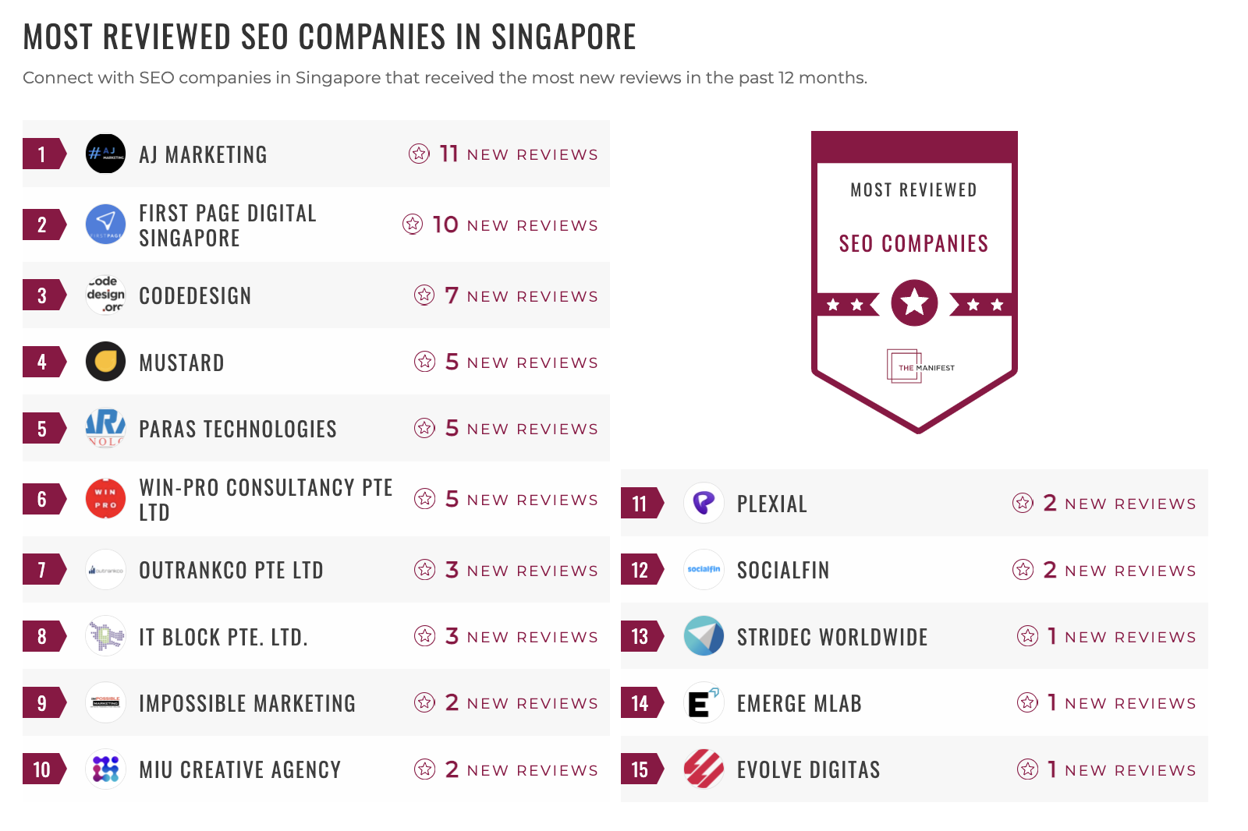Click the First Page Digital logo icon

coord(105,225)
